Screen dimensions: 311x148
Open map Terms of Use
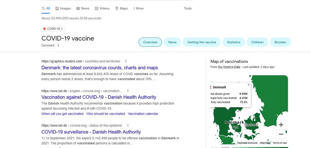pyautogui.click(x=280, y=143)
